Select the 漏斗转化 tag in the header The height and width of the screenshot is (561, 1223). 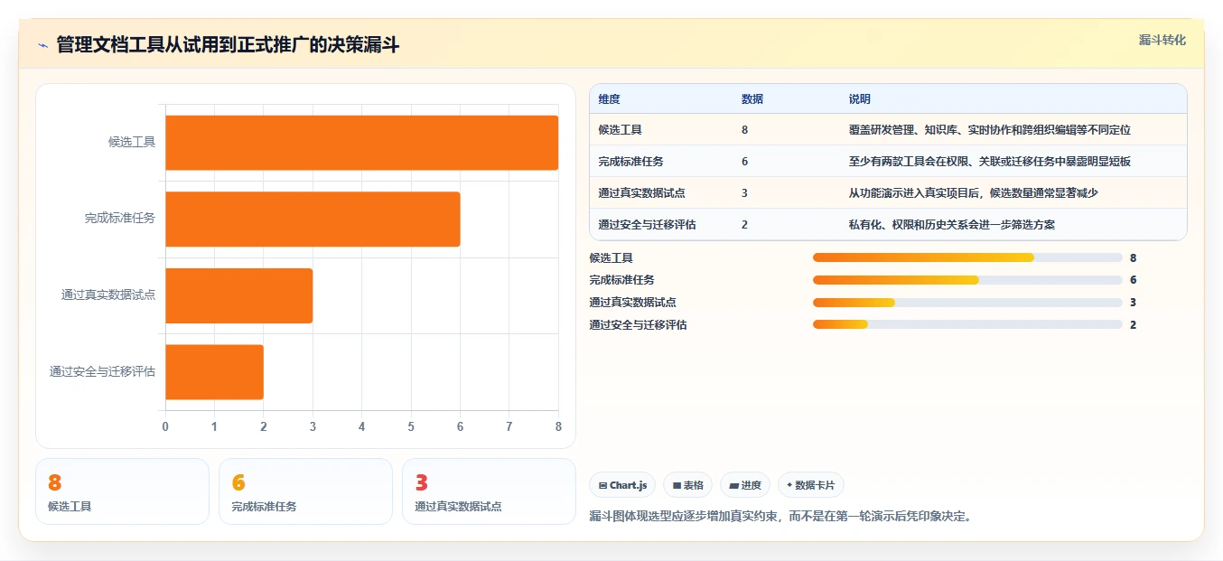1162,40
